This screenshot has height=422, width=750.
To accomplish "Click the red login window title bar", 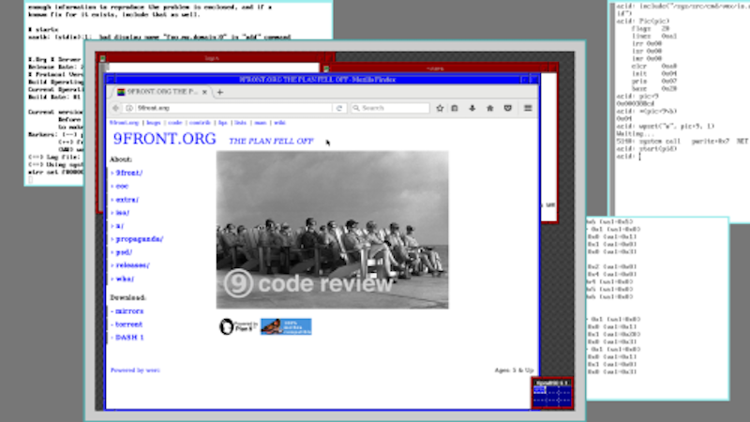I will pos(212,58).
